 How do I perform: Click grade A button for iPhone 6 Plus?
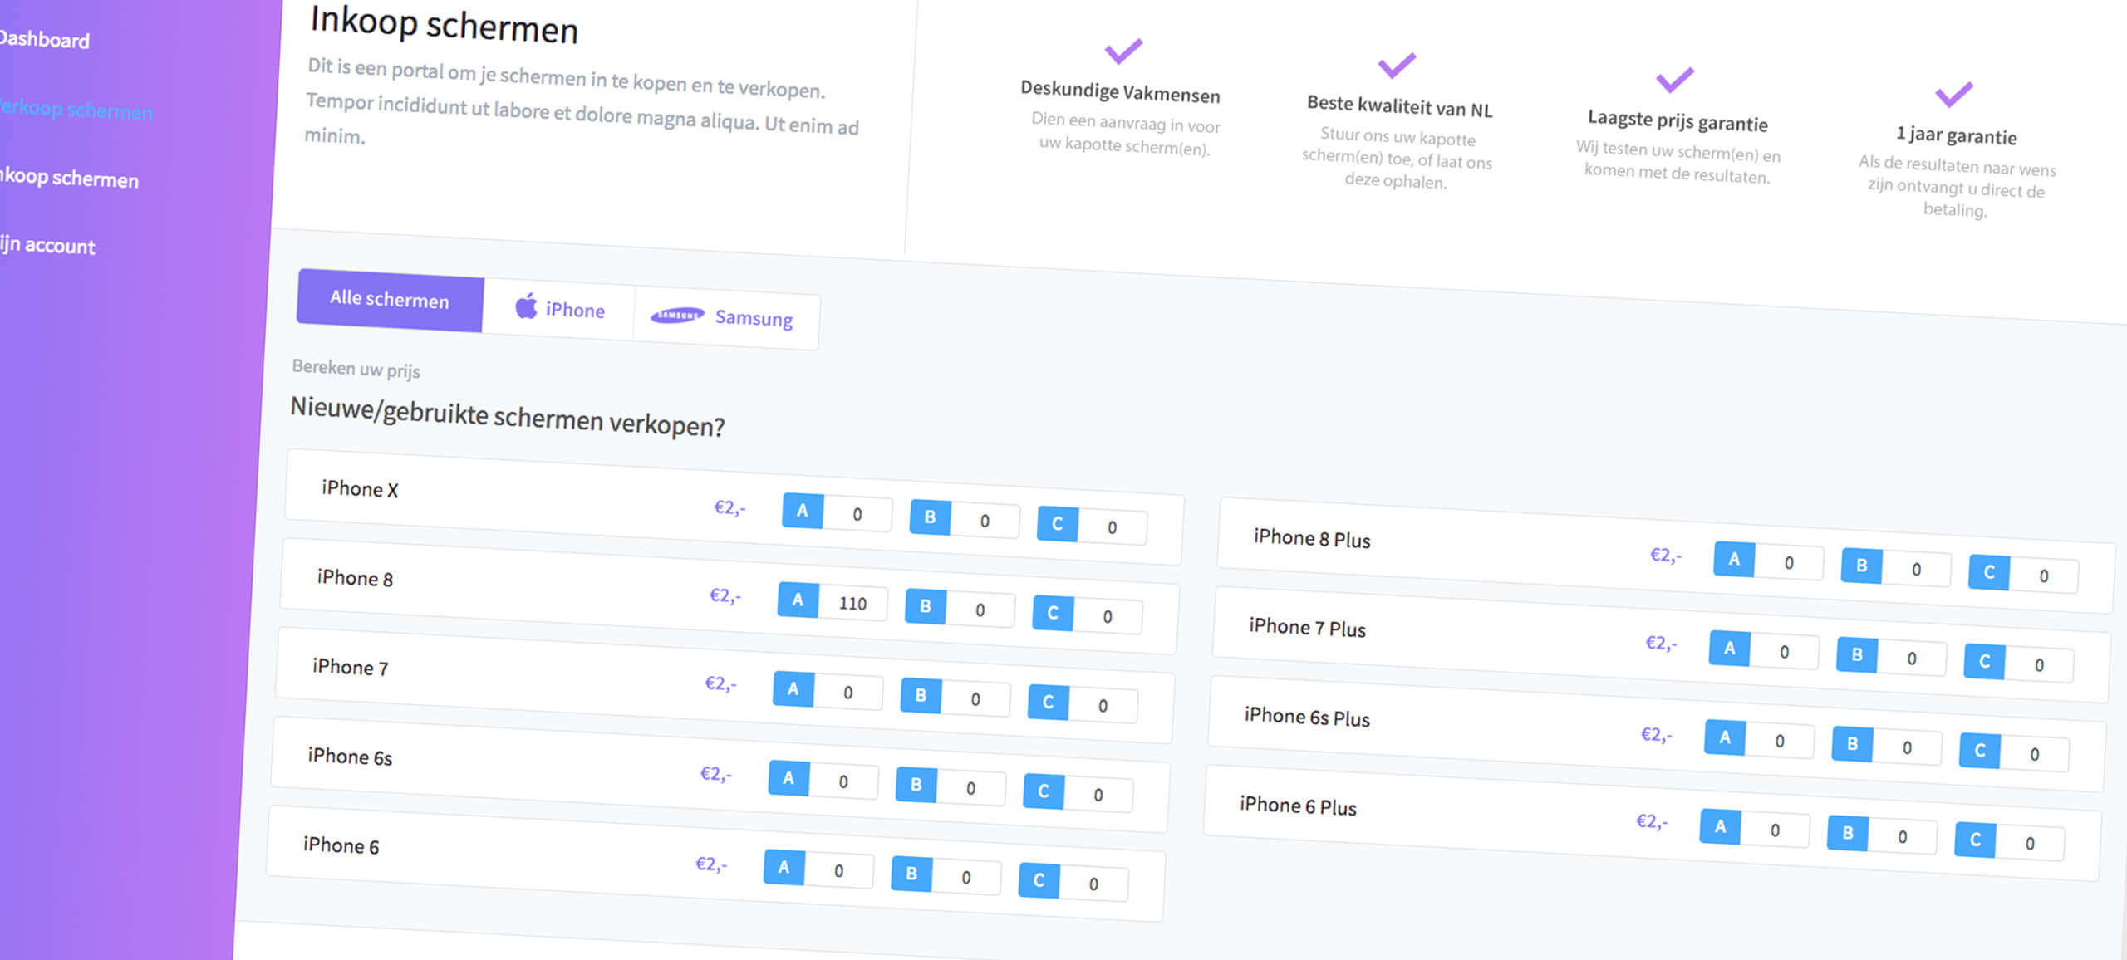click(x=1721, y=826)
